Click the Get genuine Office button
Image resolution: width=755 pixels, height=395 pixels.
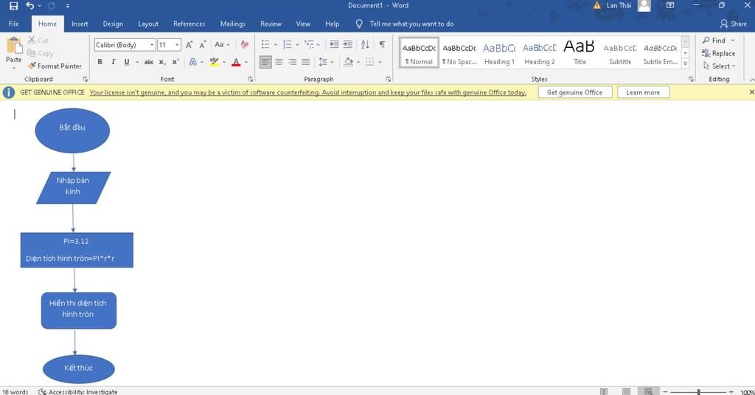(x=574, y=92)
